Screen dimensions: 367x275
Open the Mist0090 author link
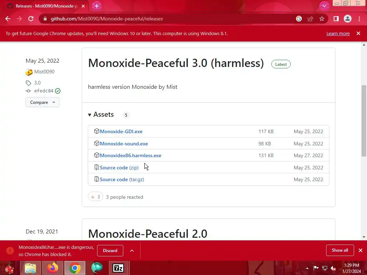coord(44,72)
